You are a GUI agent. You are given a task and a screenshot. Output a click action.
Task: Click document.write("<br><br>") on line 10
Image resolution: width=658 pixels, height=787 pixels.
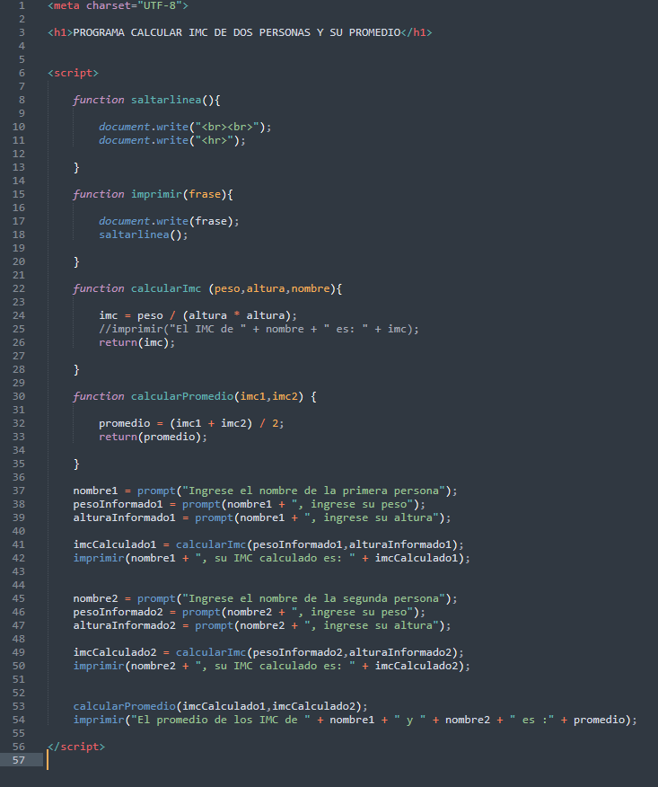(x=185, y=127)
